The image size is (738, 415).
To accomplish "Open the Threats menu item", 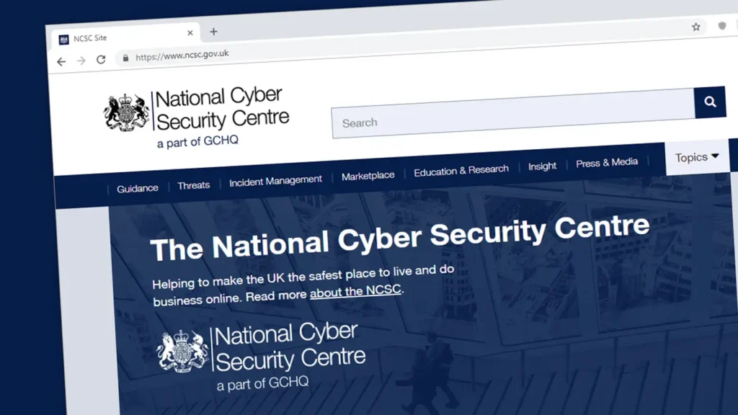I will pos(193,185).
